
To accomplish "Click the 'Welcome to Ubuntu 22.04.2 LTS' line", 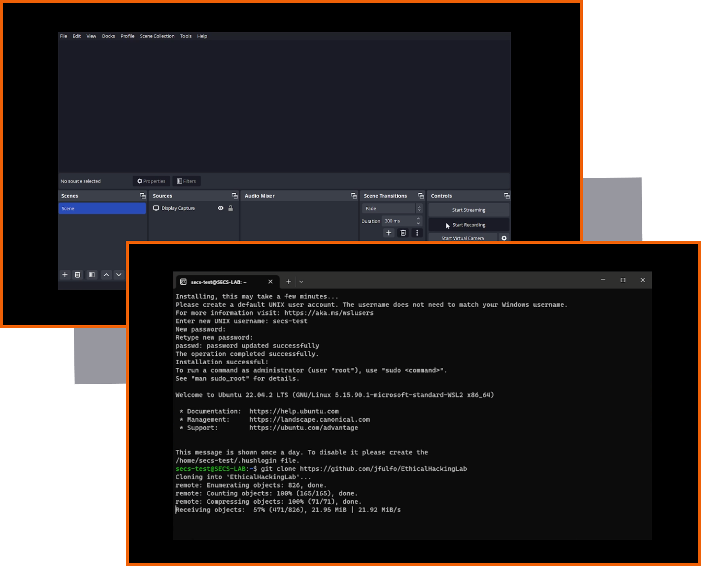I will pyautogui.click(x=334, y=395).
